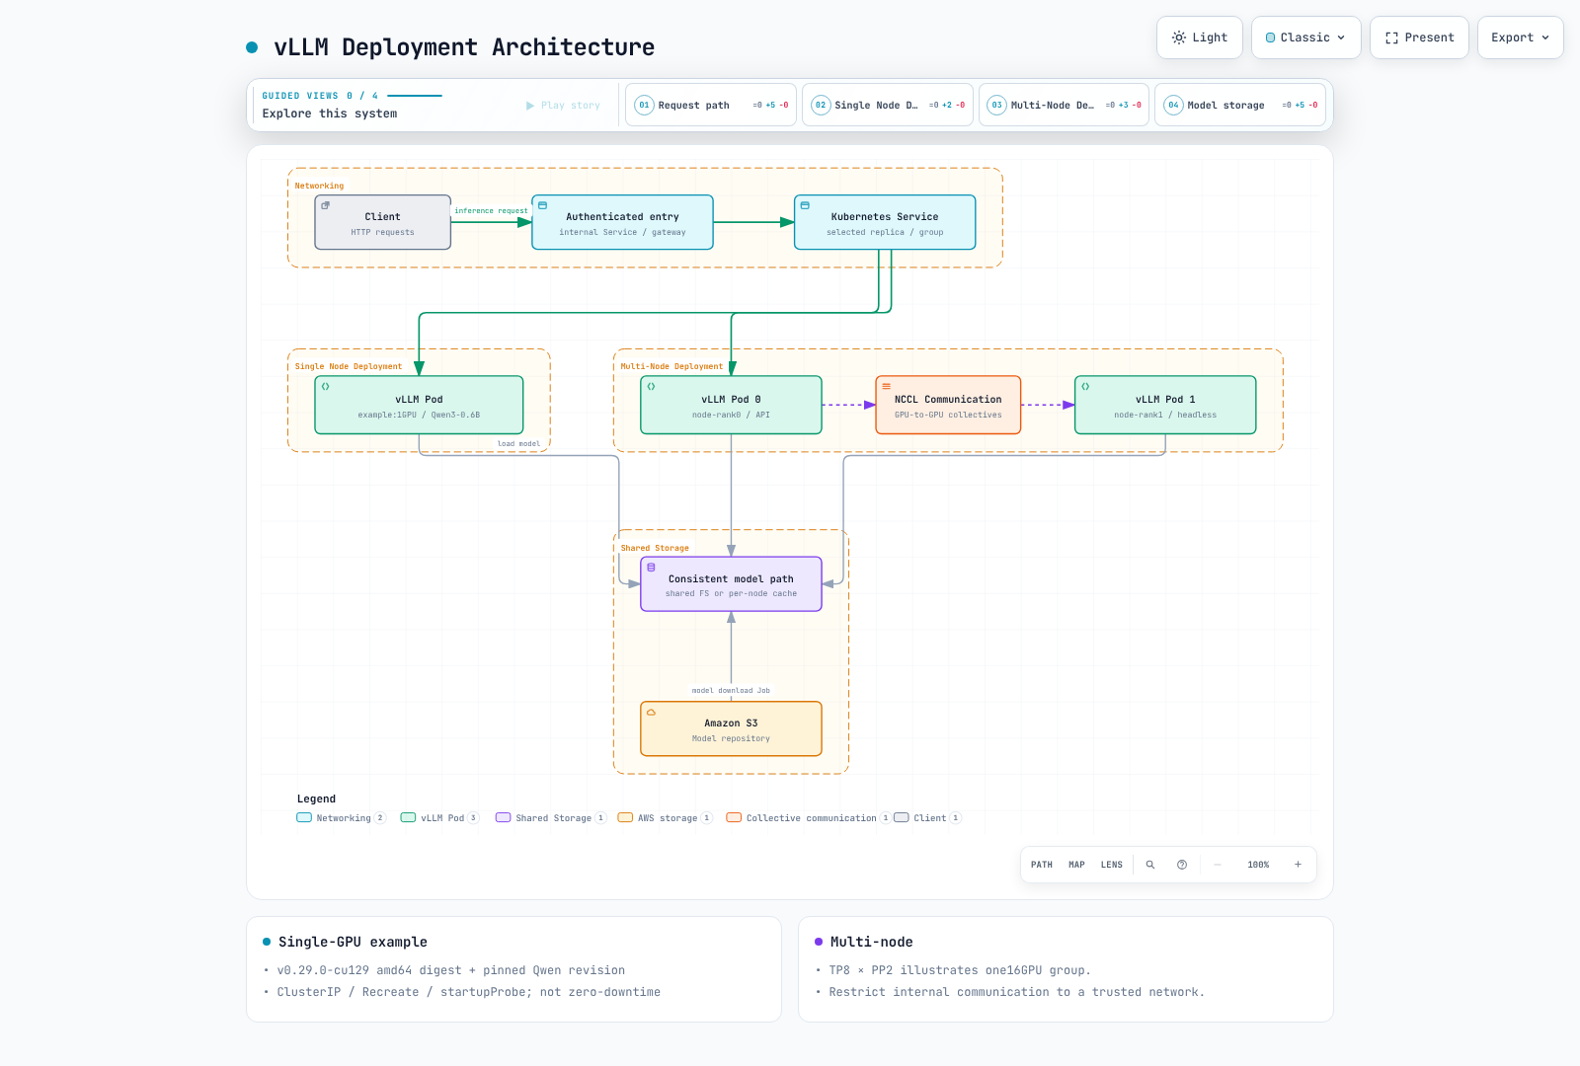This screenshot has height=1066, width=1580.
Task: Play the guided story
Action: click(x=563, y=106)
